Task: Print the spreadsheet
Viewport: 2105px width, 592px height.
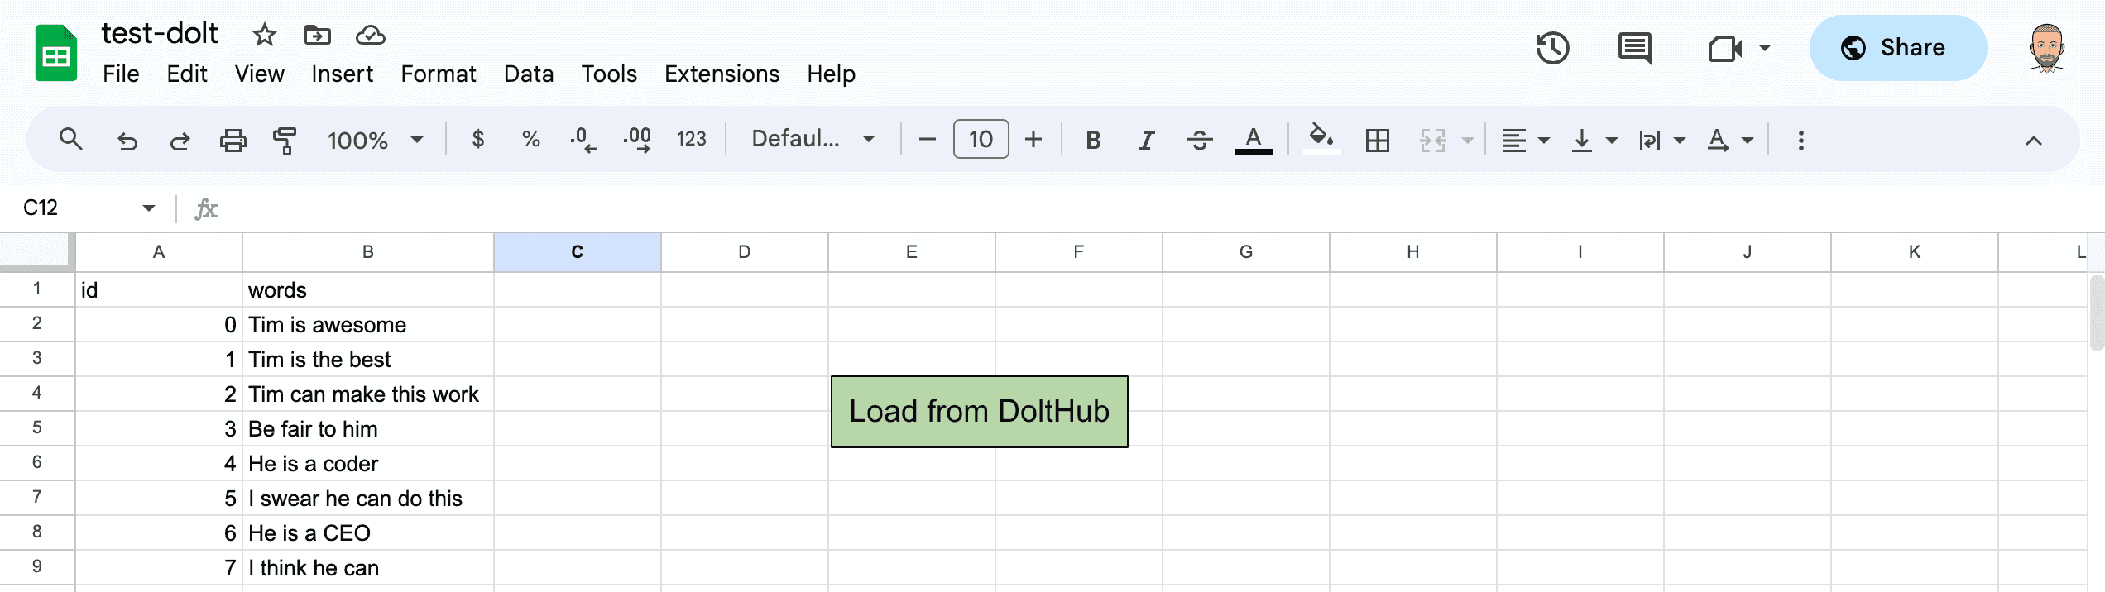Action: coord(233,141)
